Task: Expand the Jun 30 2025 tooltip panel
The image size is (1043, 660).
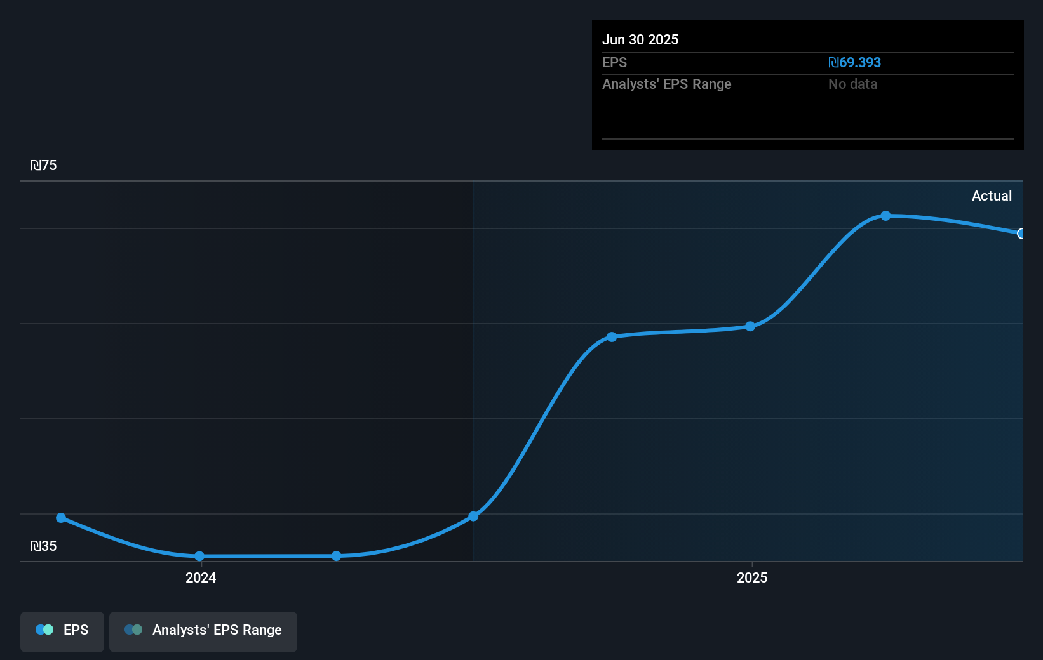Action: click(807, 84)
